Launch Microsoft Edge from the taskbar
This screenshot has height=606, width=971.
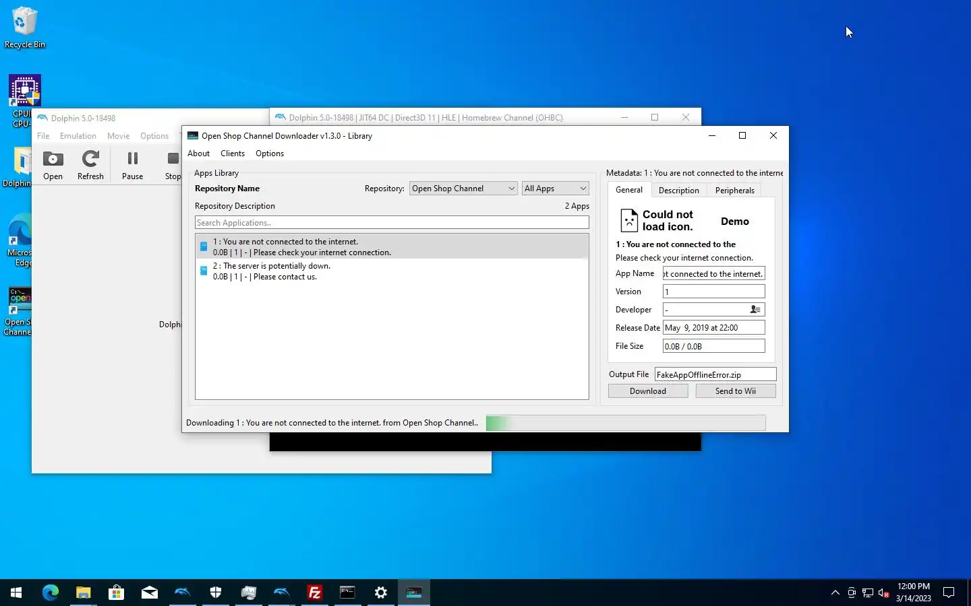pyautogui.click(x=50, y=593)
